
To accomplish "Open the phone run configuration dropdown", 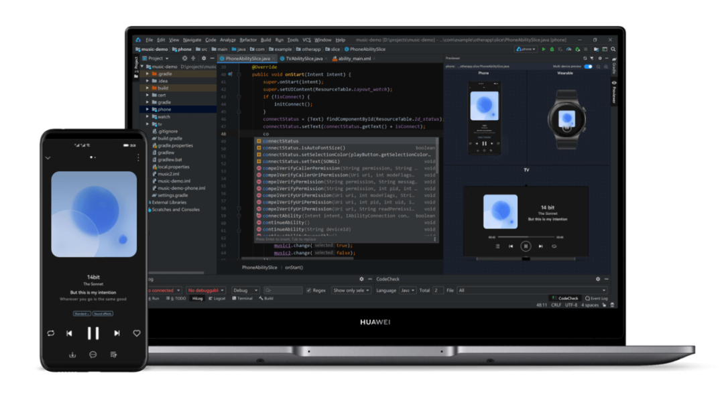I will [526, 50].
